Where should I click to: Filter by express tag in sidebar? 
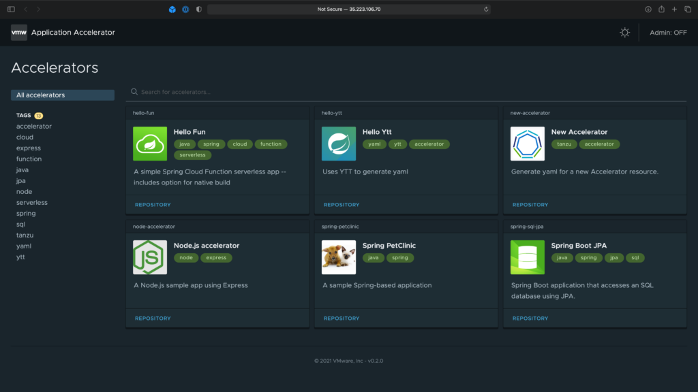pos(29,148)
